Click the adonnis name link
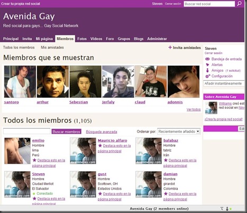247x213 pixels. click(x=175, y=102)
